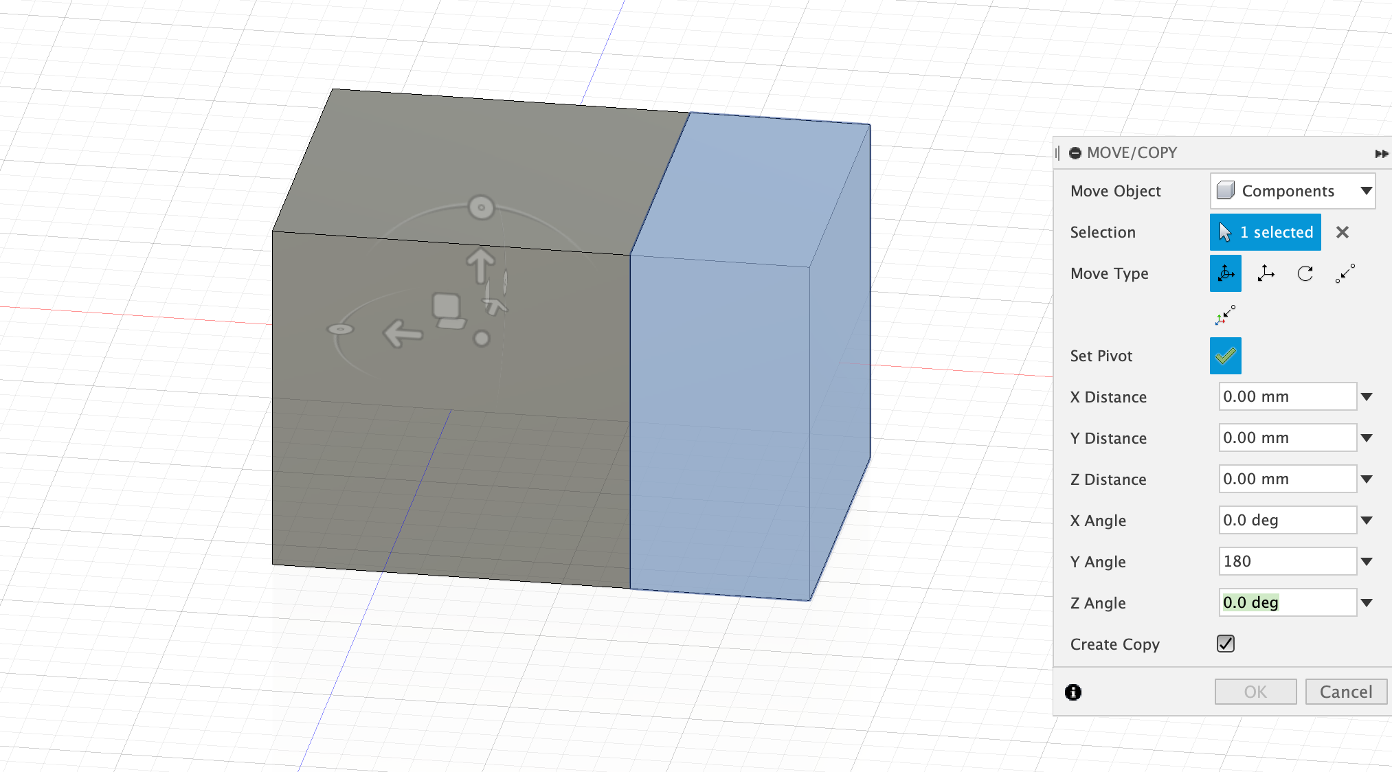Clear the current selection with the X
This screenshot has width=1392, height=772.
click(1342, 232)
